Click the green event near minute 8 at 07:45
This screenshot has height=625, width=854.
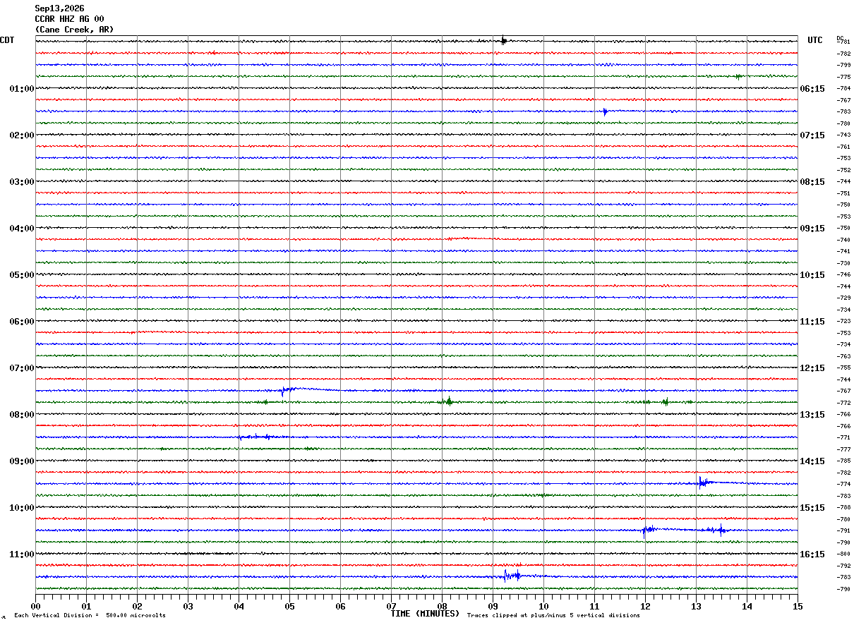coord(448,401)
